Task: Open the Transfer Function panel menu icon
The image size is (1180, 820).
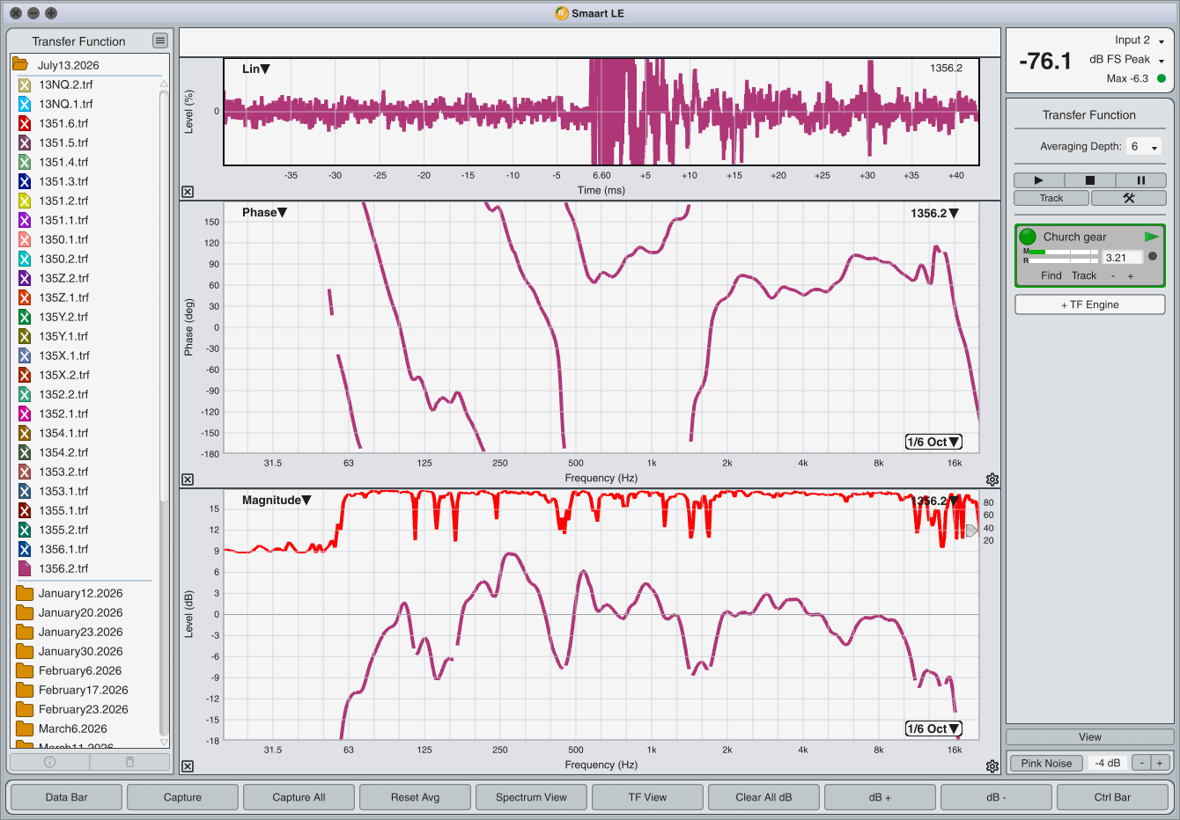Action: [159, 40]
